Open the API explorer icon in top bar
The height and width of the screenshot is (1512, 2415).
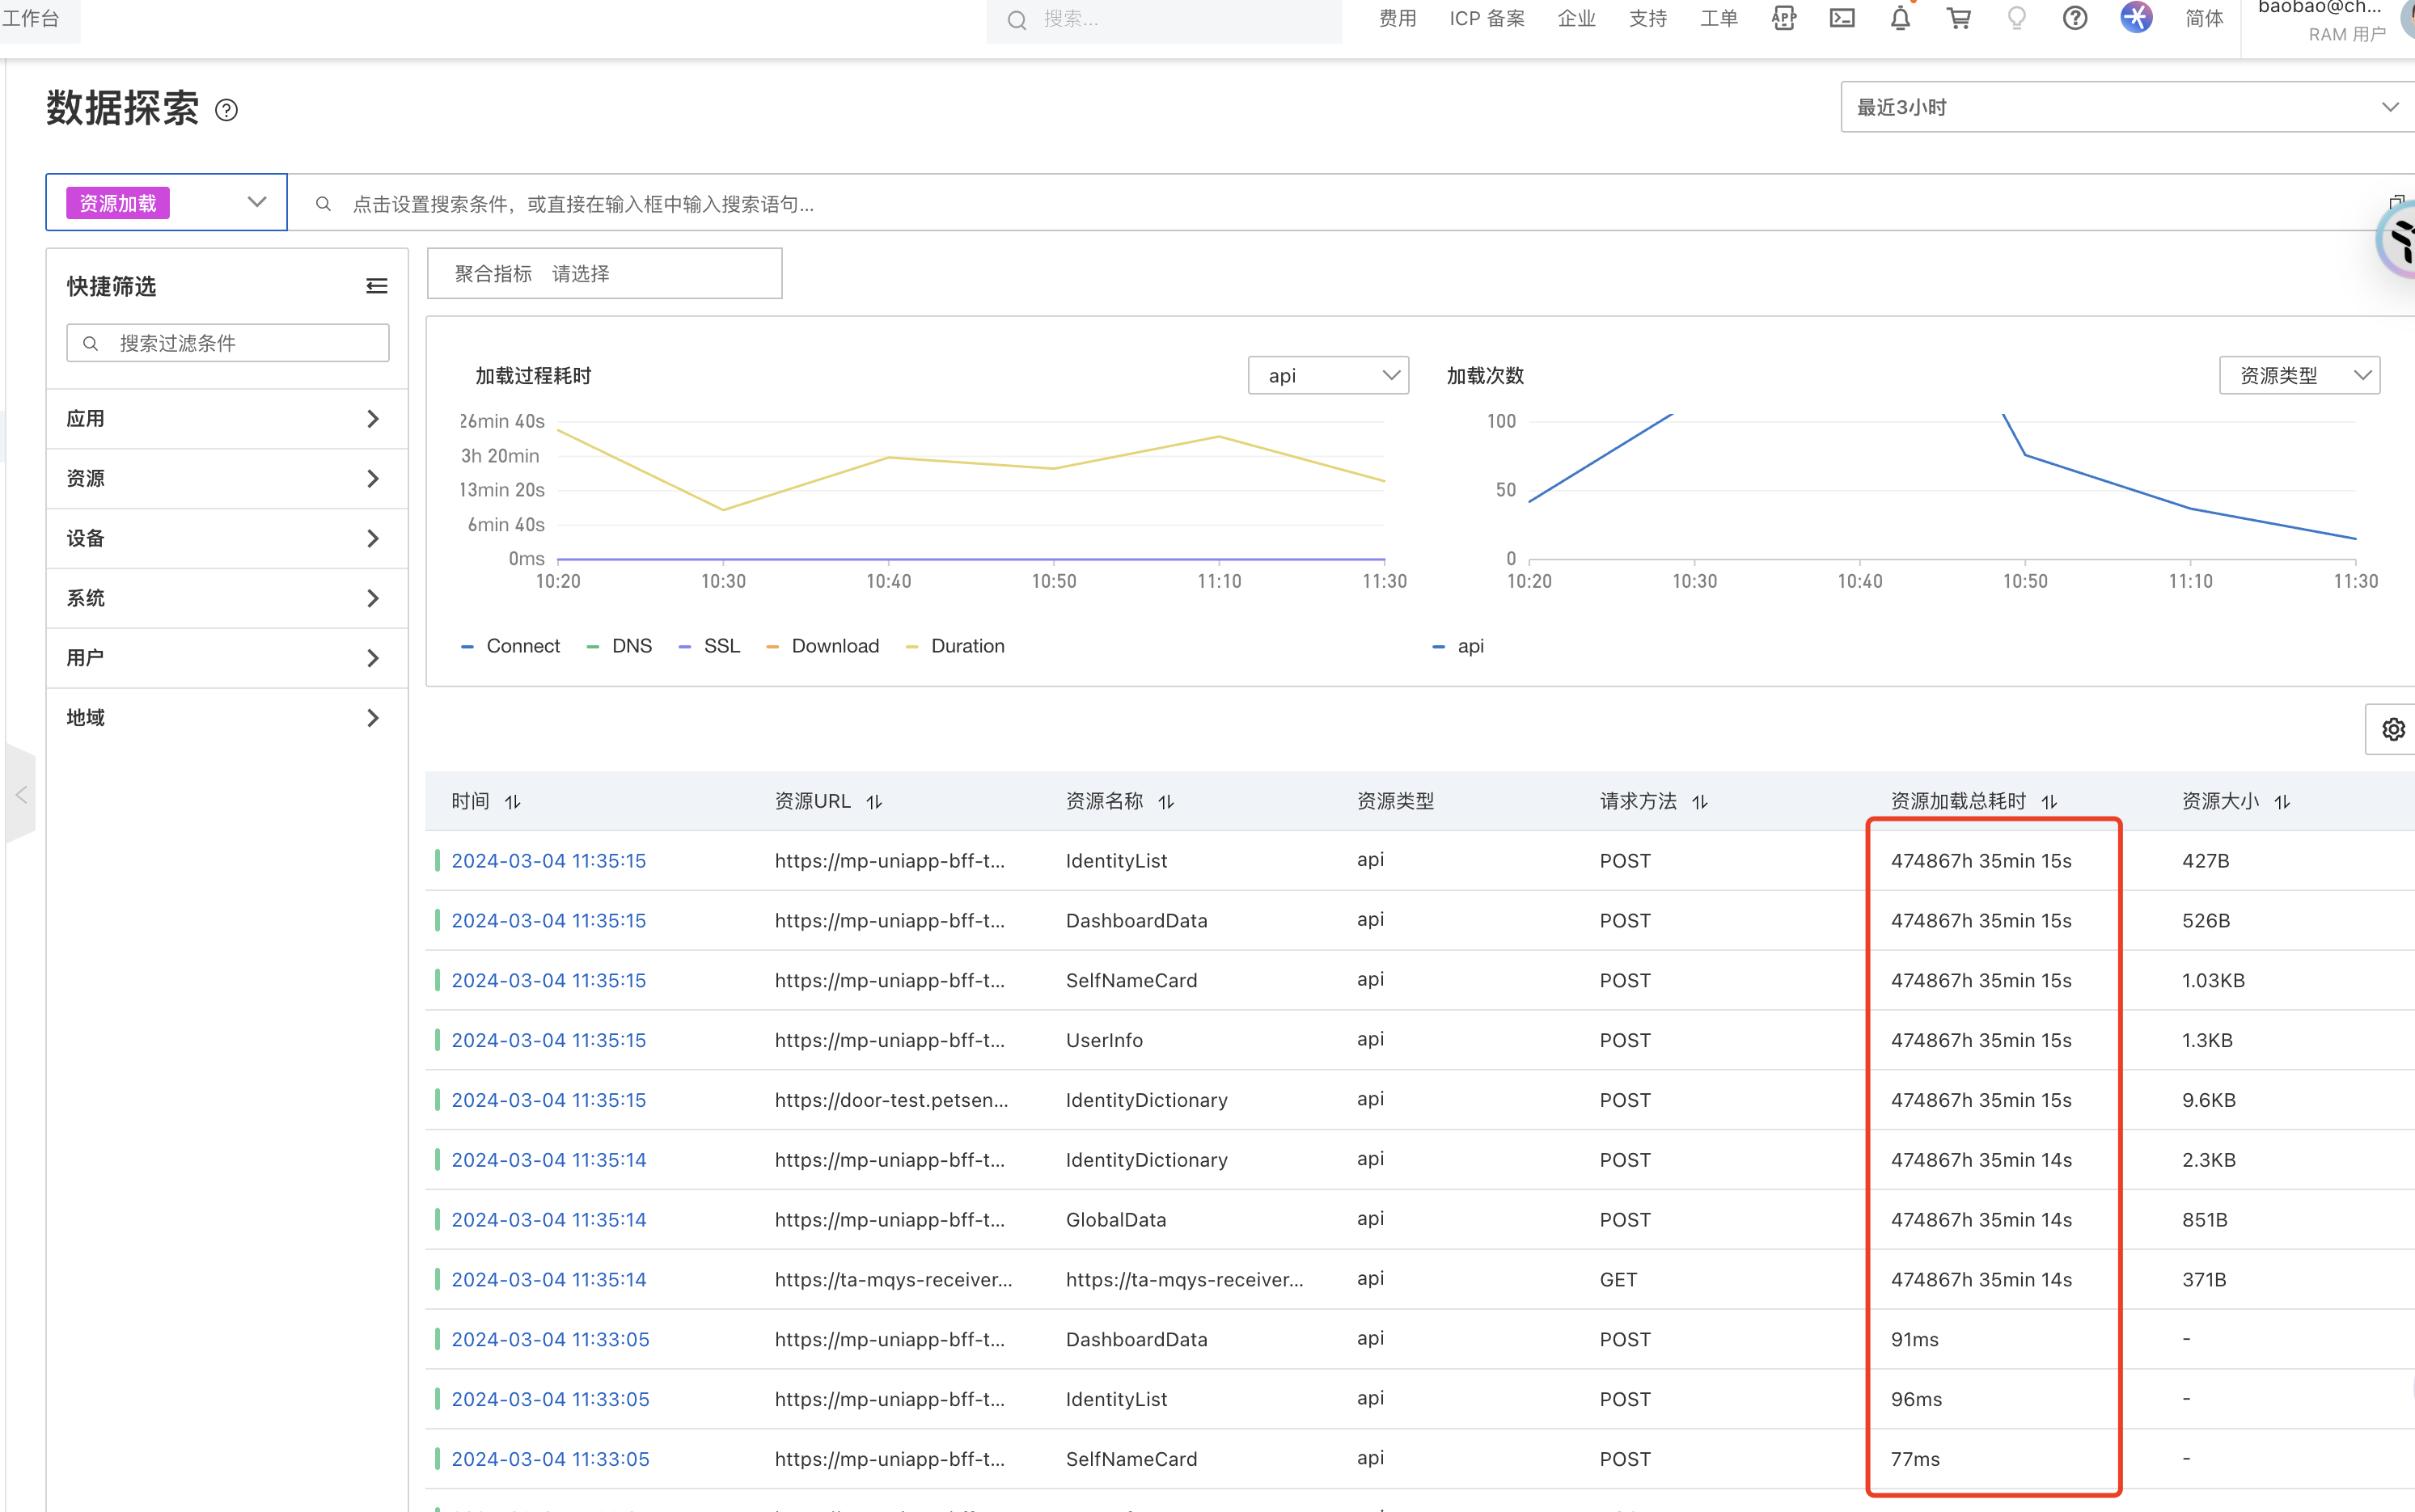tap(1784, 18)
